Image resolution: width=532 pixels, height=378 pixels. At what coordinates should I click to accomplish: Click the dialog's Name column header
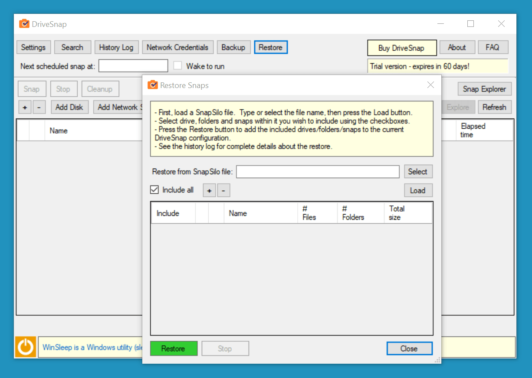pos(260,213)
